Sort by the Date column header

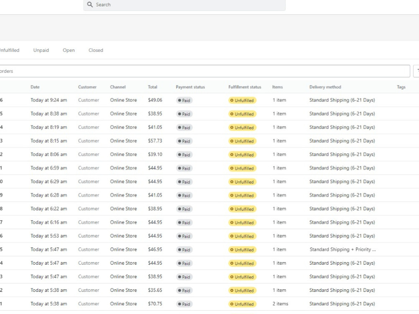coord(35,87)
